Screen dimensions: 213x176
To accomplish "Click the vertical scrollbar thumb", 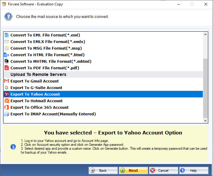I will tap(205, 88).
